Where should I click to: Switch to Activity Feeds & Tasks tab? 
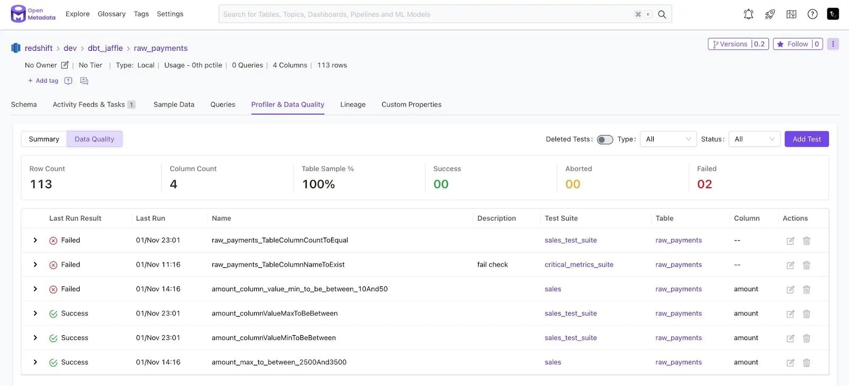94,104
